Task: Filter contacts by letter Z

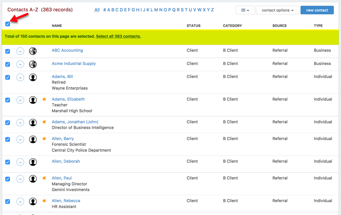Action: (x=212, y=10)
